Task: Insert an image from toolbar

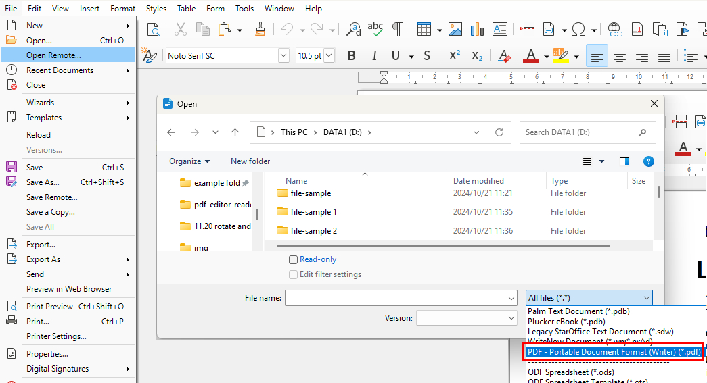Action: pos(455,30)
